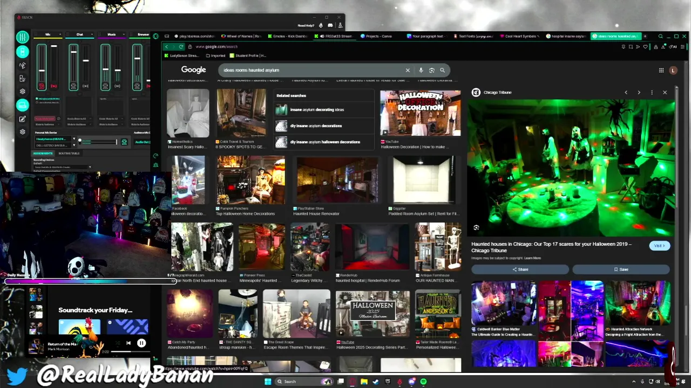The width and height of the screenshot is (691, 388).
Task: Open the Windows Start menu
Action: pos(268,382)
